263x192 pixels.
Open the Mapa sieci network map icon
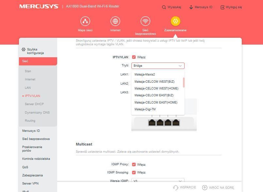[85, 21]
